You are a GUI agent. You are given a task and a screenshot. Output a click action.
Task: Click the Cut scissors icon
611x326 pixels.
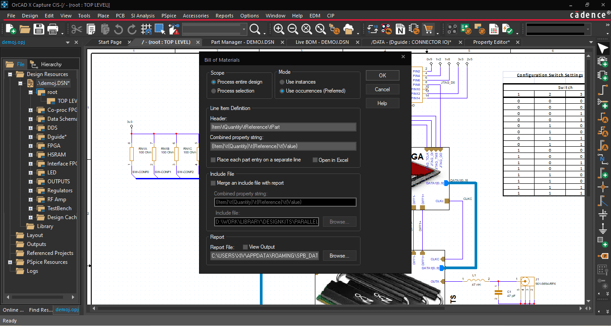77,30
